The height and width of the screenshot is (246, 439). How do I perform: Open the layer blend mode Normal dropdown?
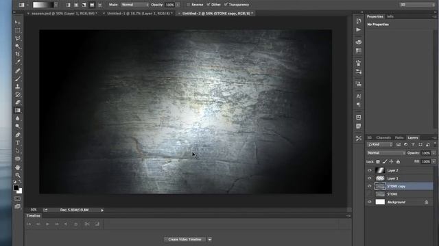(386, 153)
